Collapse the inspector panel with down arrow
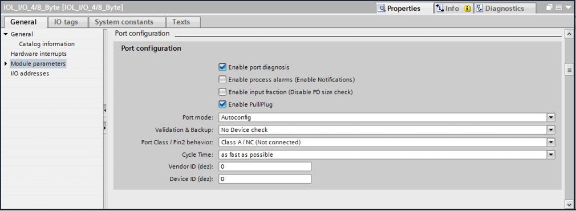 [567, 7]
